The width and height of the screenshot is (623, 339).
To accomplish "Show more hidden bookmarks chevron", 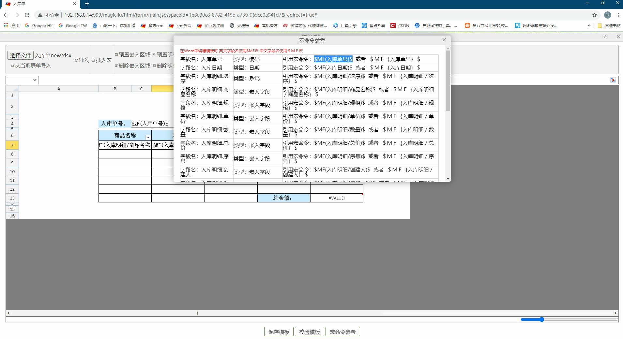I will [x=589, y=25].
